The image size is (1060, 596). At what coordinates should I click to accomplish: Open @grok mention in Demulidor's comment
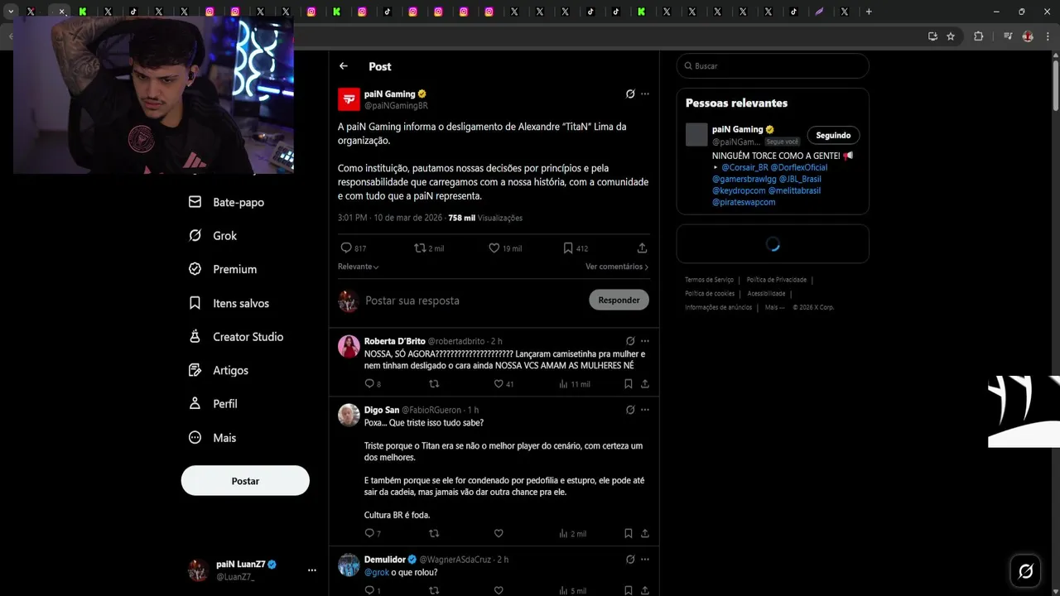376,572
